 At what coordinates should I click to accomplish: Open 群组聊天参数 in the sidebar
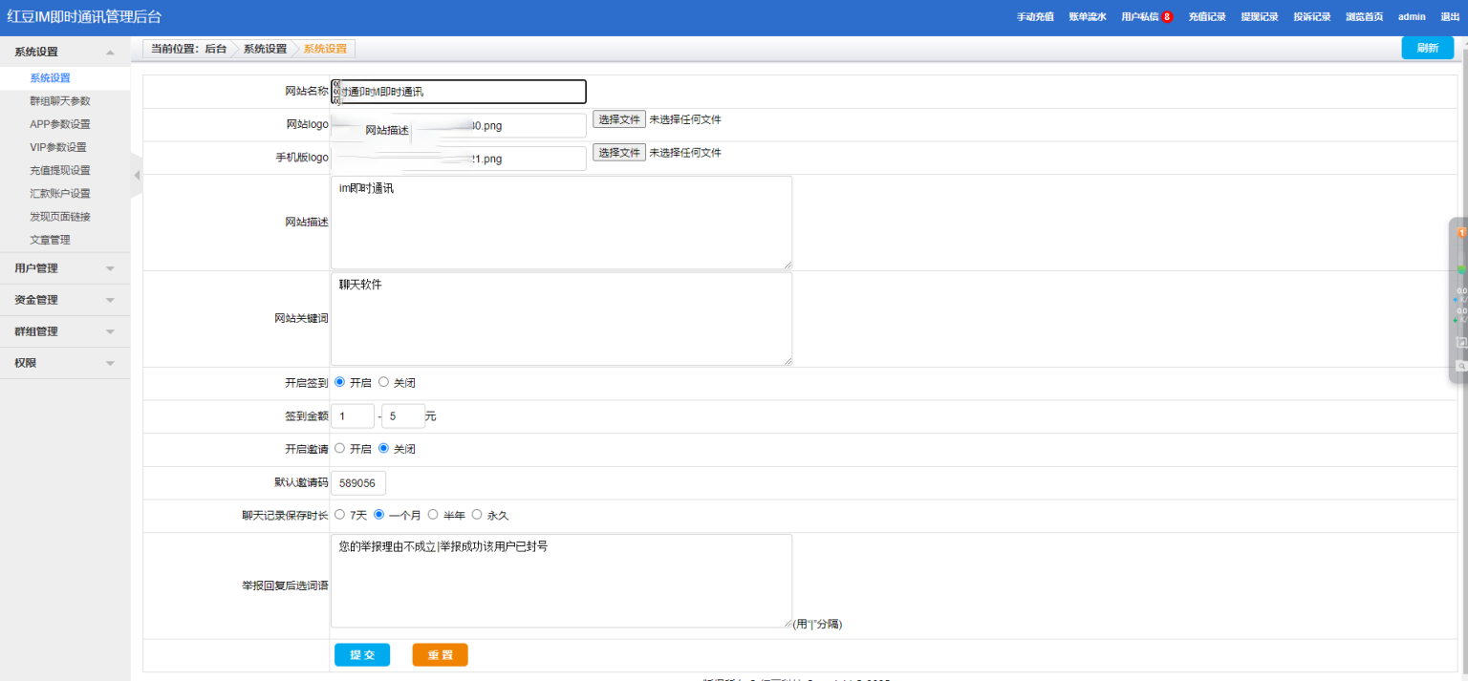pos(60,101)
